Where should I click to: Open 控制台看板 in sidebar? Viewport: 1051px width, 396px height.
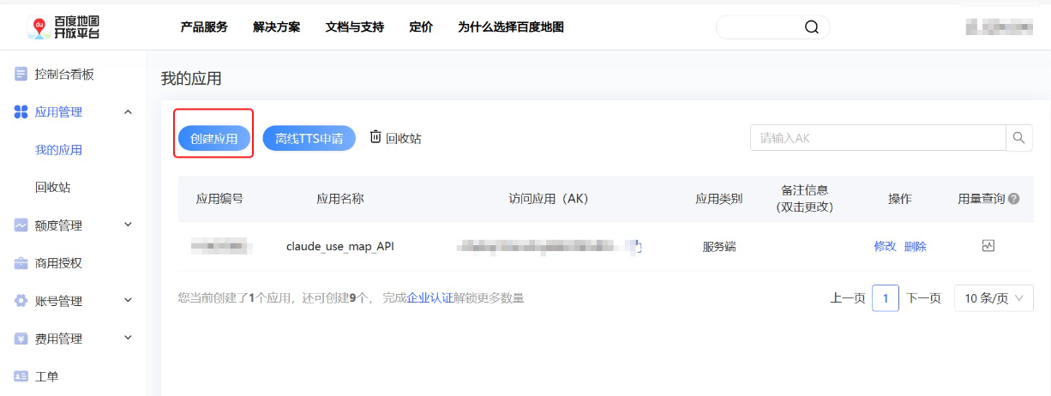64,75
